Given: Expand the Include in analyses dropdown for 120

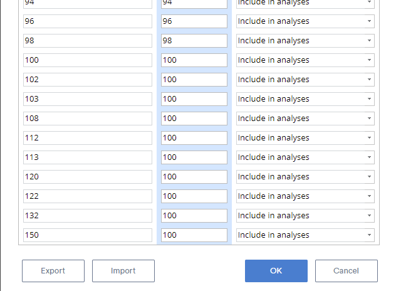Looking at the screenshot, I should (x=305, y=177).
